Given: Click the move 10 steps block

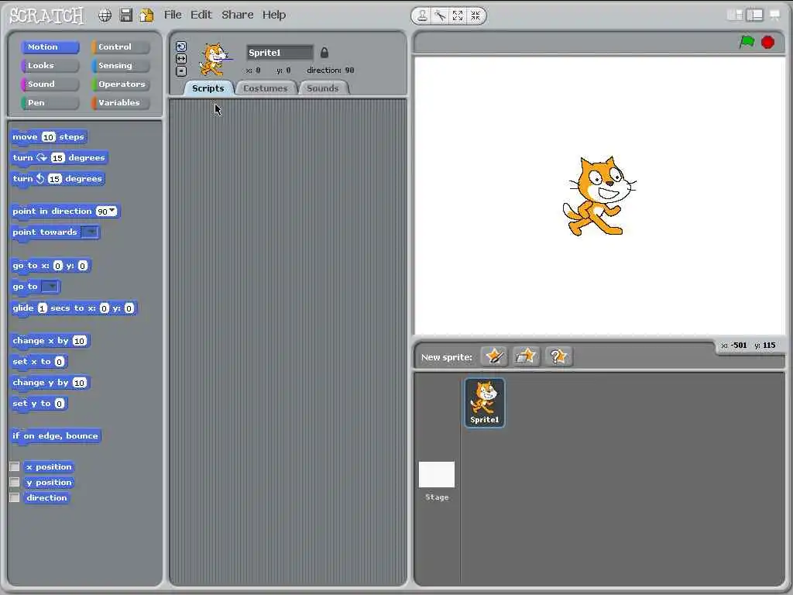Looking at the screenshot, I should [x=49, y=137].
